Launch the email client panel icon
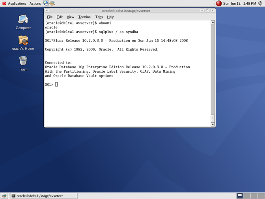265x199 pixels. pyautogui.click(x=52, y=3)
